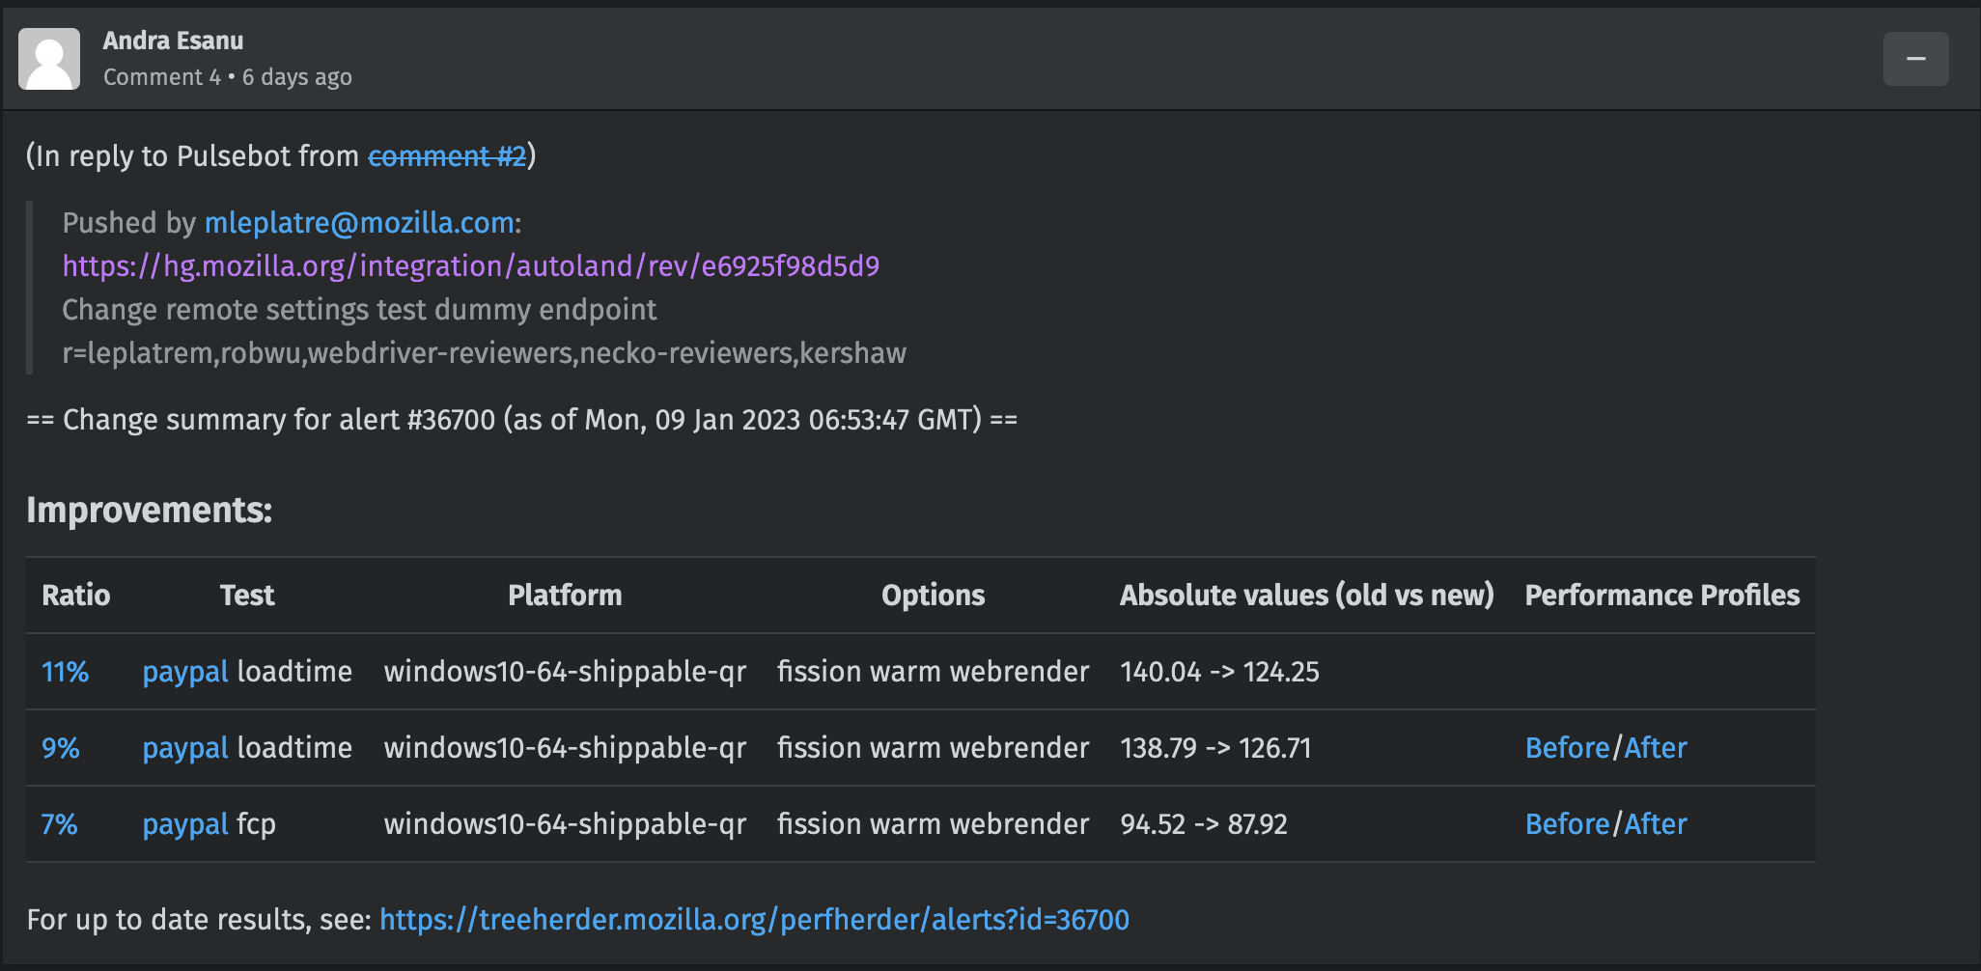Open the hg.mozilla.org autoland revision link
Viewport: 1981px width, 971px height.
[x=471, y=266]
